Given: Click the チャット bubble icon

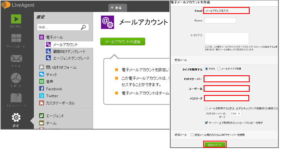Looking at the screenshot, I should pyautogui.click(x=42, y=74).
